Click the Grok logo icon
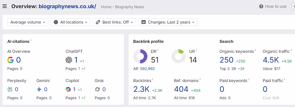The image size is (295, 107). [97, 89]
